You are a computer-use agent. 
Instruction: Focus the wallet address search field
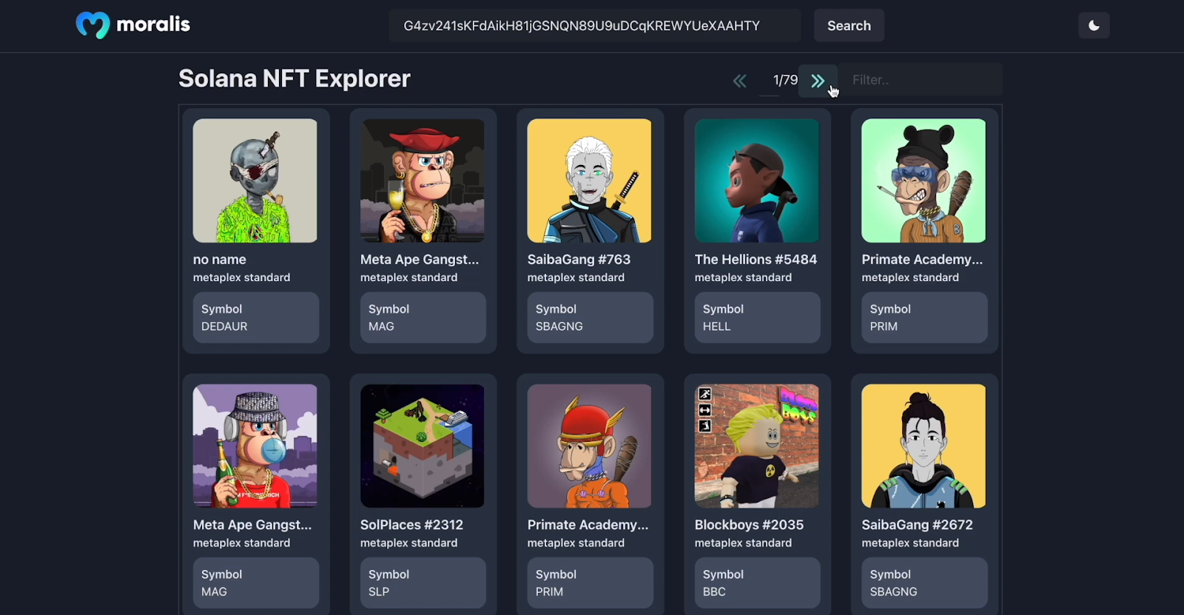[x=595, y=26]
